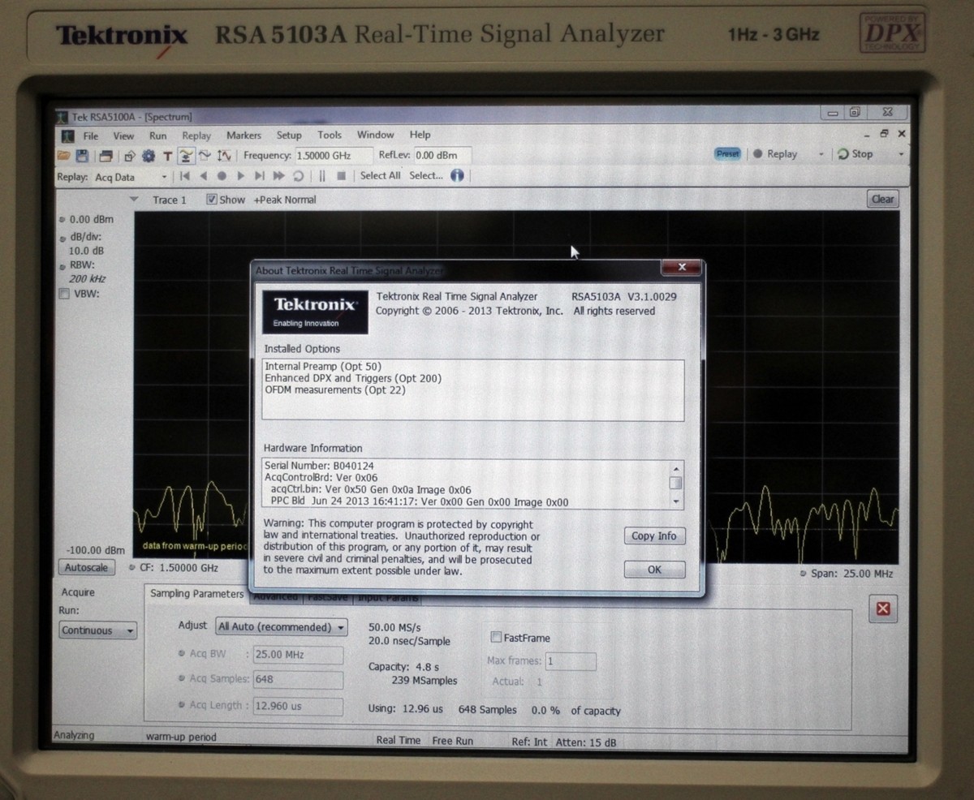The image size is (974, 800).
Task: Open the Setup menu
Action: pyautogui.click(x=289, y=135)
